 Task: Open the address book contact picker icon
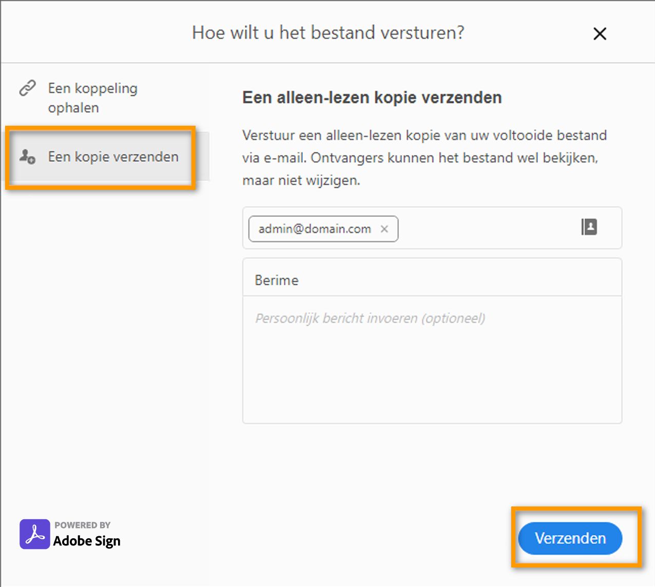589,227
